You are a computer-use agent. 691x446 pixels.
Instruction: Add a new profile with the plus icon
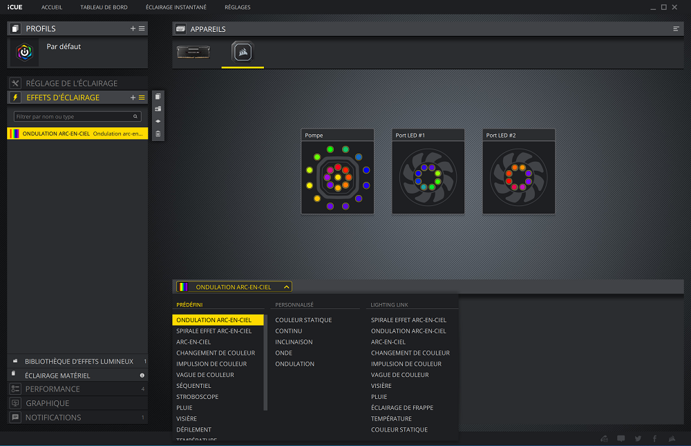point(133,28)
